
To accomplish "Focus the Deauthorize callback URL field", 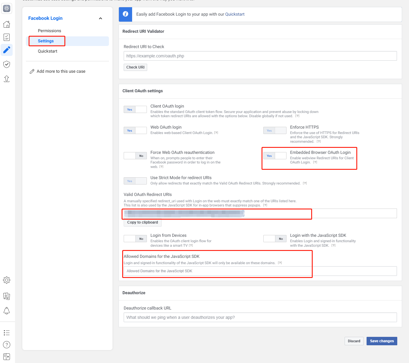I will tap(260, 317).
